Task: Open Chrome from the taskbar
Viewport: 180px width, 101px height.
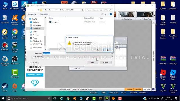Action: coord(68,98)
